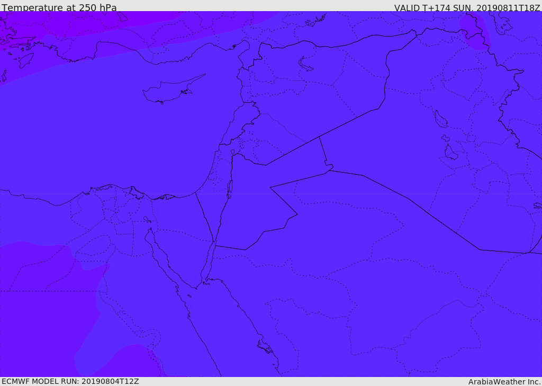Viewport: 542px width, 386px height.
Task: Click the 'Temperature at 250 hPa' title
Action: tap(59, 8)
